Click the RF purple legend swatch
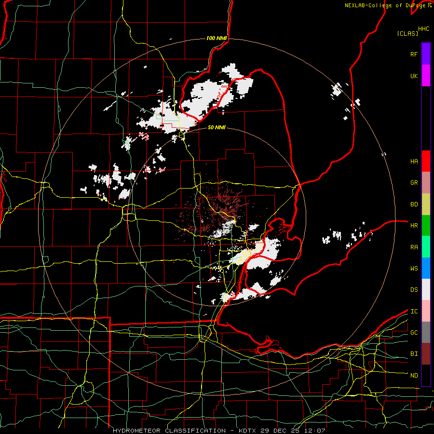Image resolution: width=434 pixels, height=434 pixels. click(426, 54)
